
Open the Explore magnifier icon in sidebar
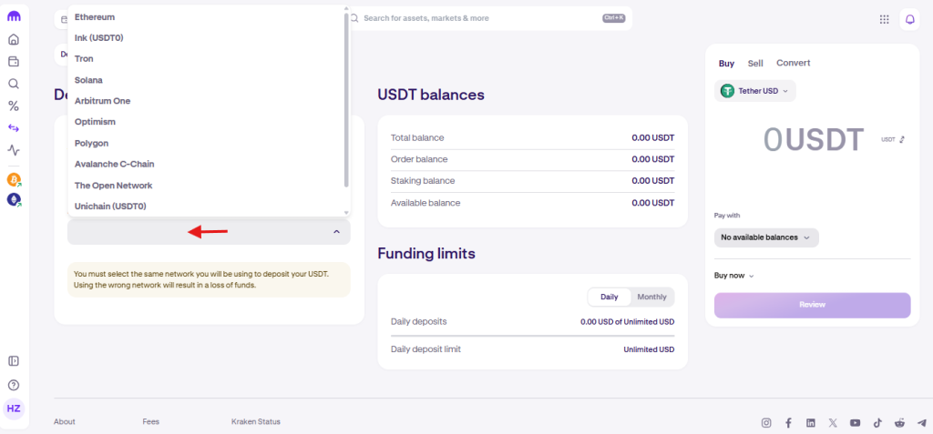click(x=14, y=84)
